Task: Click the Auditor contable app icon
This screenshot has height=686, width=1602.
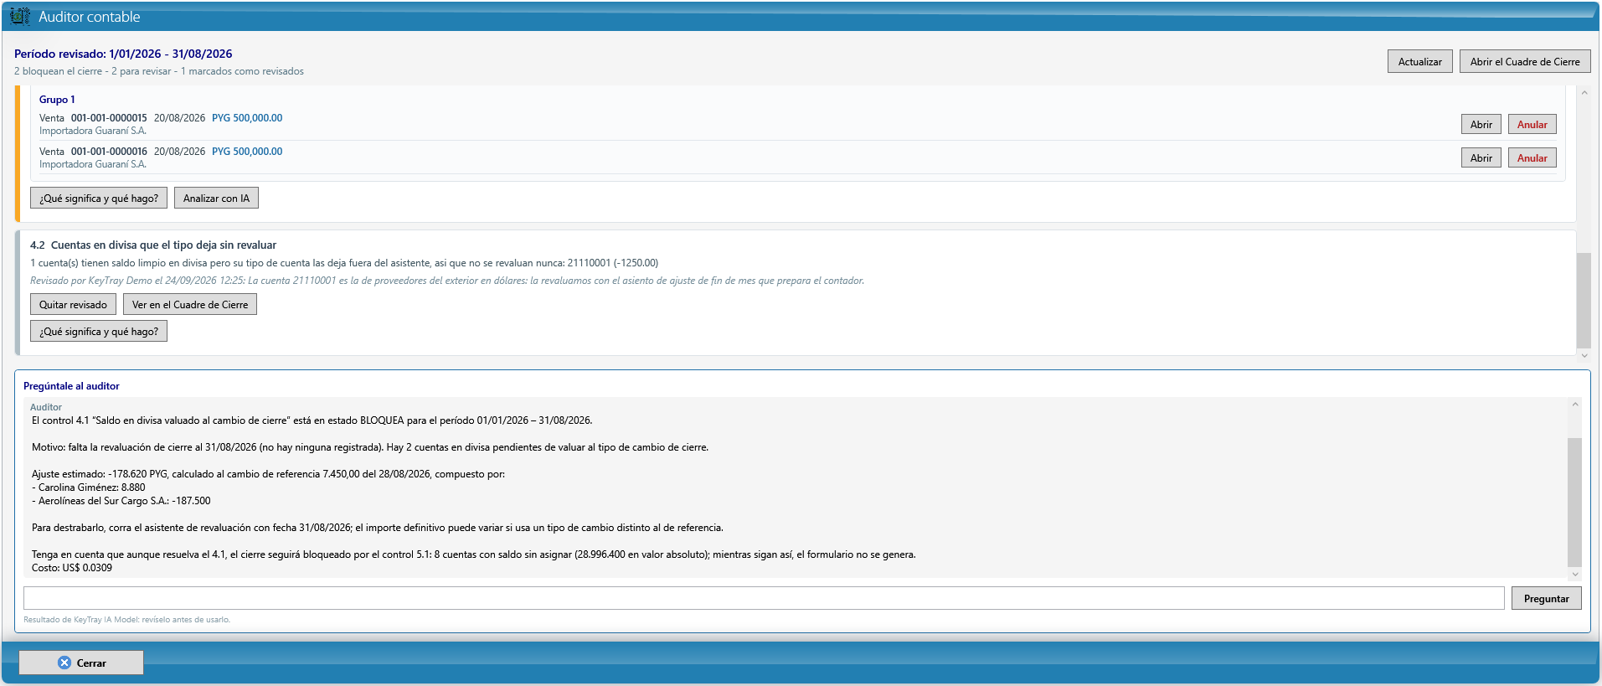Action: tap(20, 16)
